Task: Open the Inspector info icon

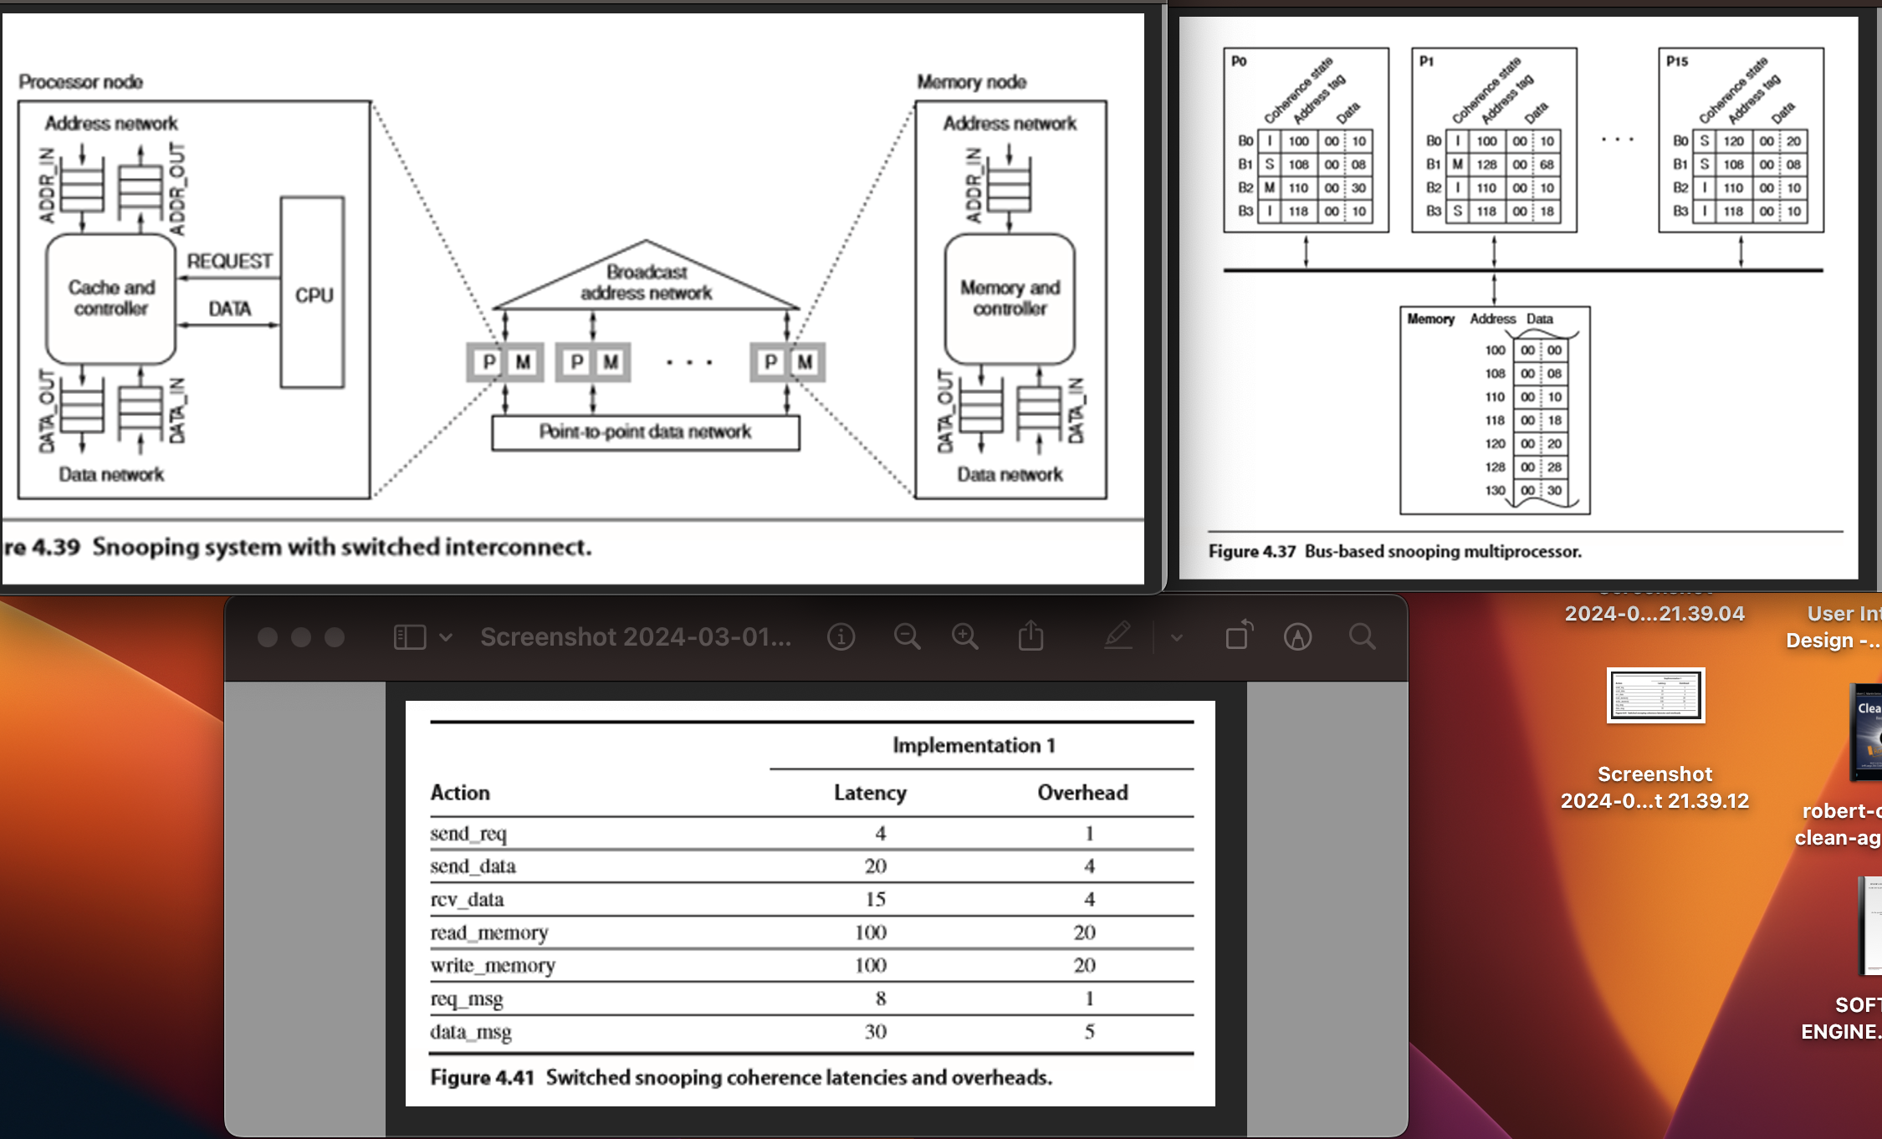Action: (841, 637)
